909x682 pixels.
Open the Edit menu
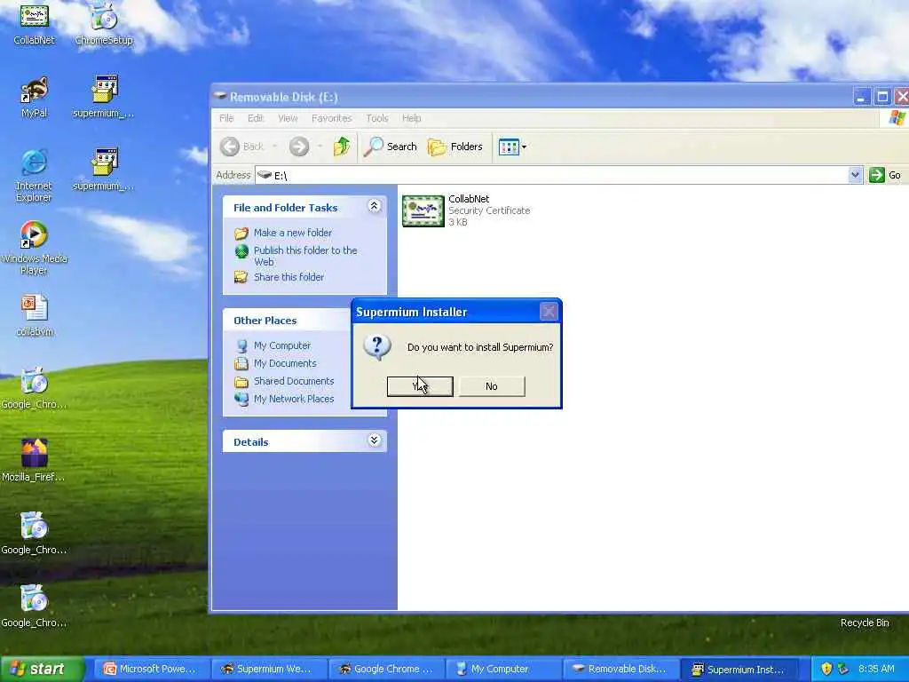point(256,118)
